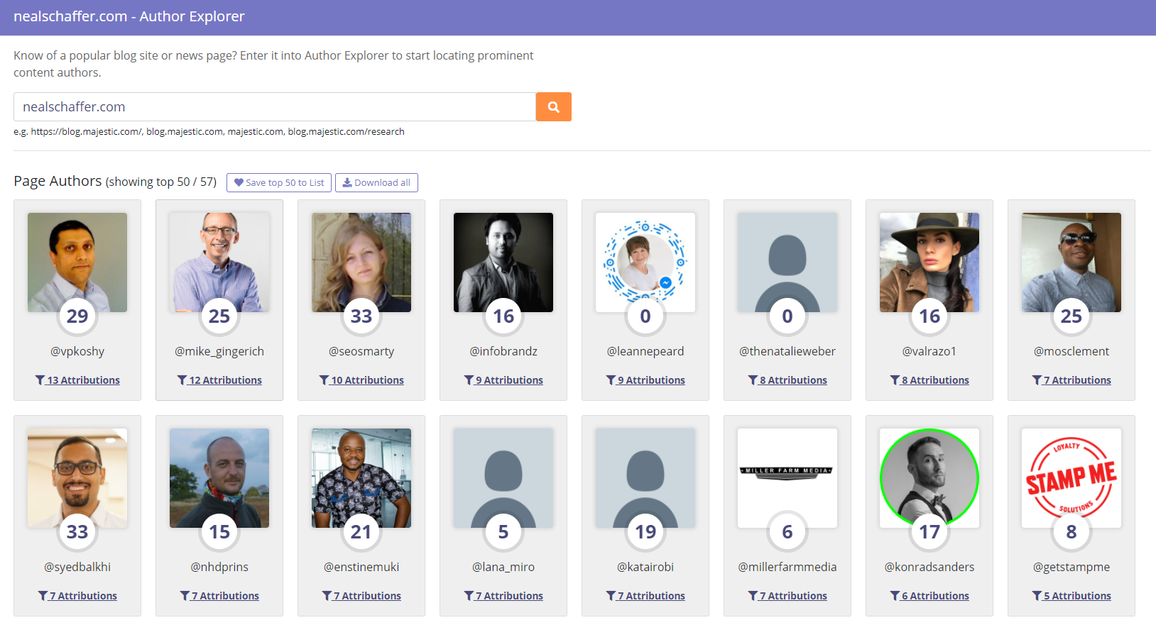The image size is (1156, 625).
Task: Open @valrazo1's profile photo
Action: click(x=929, y=262)
